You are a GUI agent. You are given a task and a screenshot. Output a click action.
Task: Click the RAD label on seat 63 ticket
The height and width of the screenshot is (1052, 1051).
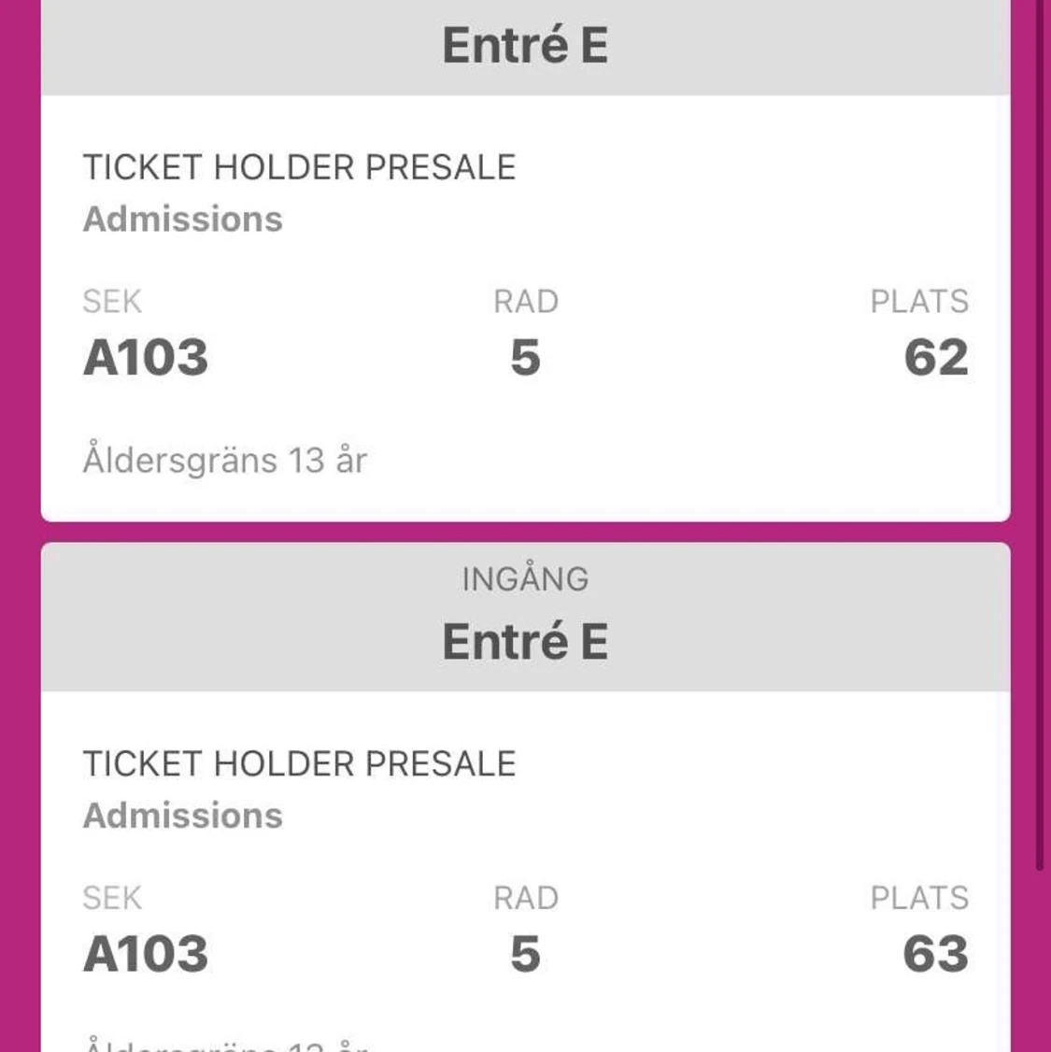pyautogui.click(x=525, y=898)
